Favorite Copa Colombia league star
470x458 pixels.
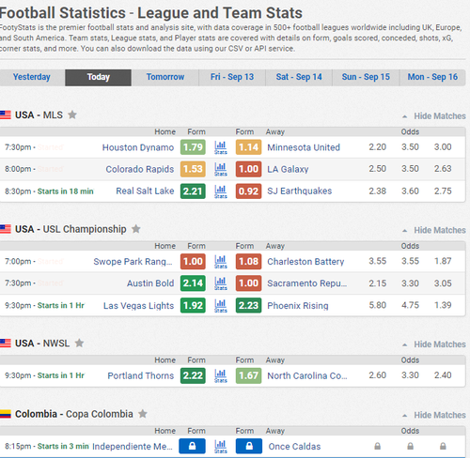[143, 414]
